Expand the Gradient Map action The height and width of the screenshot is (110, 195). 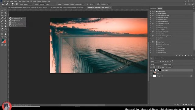point(156,34)
